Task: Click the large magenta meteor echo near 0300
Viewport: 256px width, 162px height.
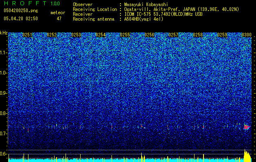Action: point(247,127)
